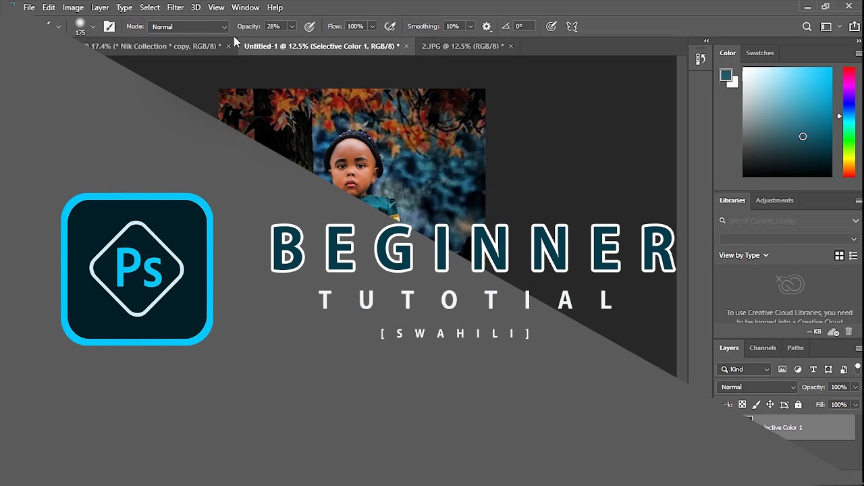Click the brush angle 0° input field

524,26
